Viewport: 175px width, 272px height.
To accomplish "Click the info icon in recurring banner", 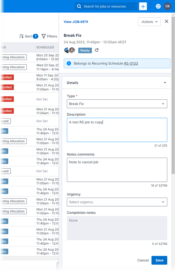I will (x=69, y=63).
